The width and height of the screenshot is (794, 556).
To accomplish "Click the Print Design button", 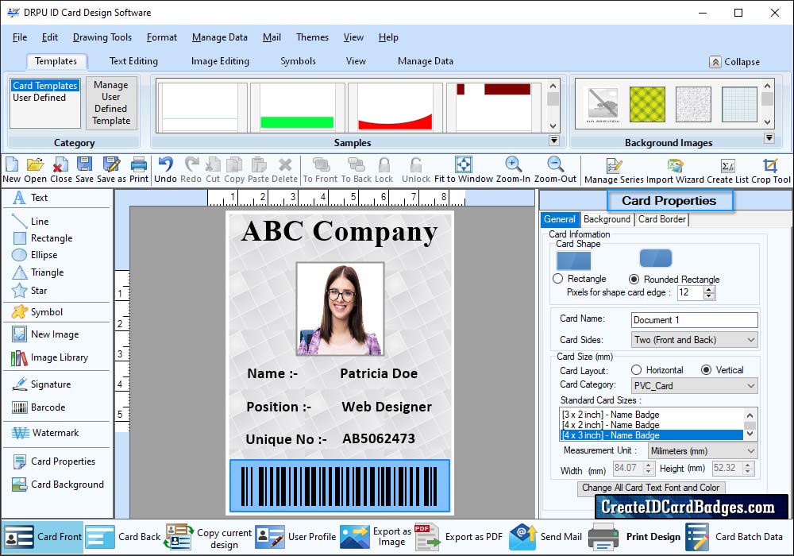I will coord(635,537).
